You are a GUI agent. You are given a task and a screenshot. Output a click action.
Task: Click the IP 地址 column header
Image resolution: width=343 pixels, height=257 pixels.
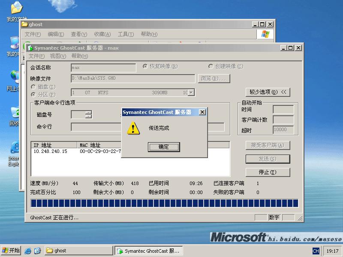[x=54, y=145]
